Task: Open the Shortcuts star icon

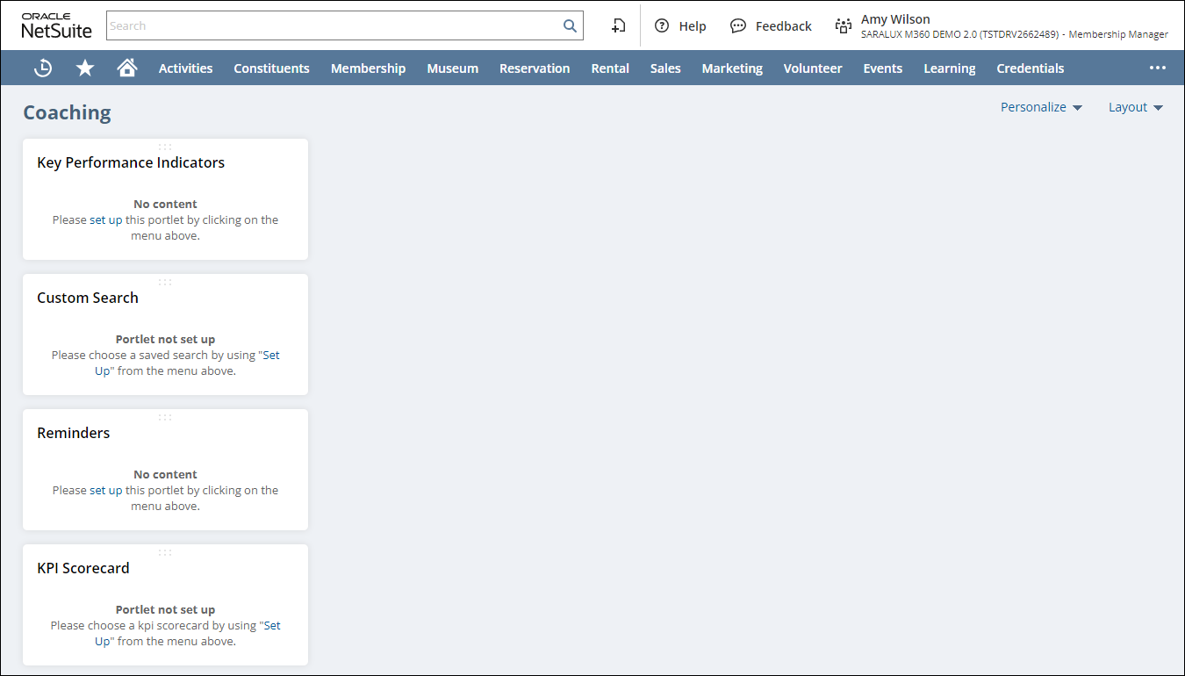Action: pos(85,68)
